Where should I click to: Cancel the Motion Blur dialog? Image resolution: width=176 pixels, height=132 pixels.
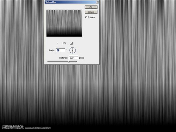pos(91,12)
